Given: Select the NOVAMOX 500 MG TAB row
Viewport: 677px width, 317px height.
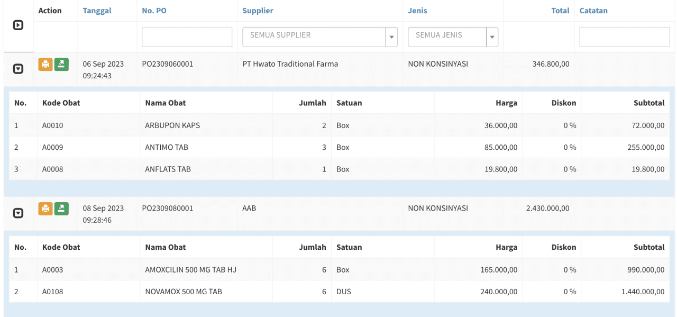Looking at the screenshot, I should [184, 292].
